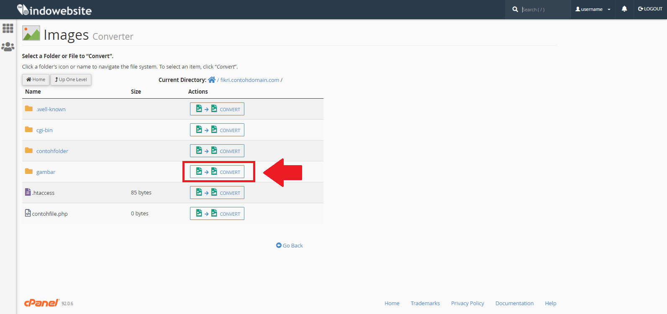Viewport: 667px width, 314px height.
Task: Click the gambar folder icon
Action: (x=29, y=171)
